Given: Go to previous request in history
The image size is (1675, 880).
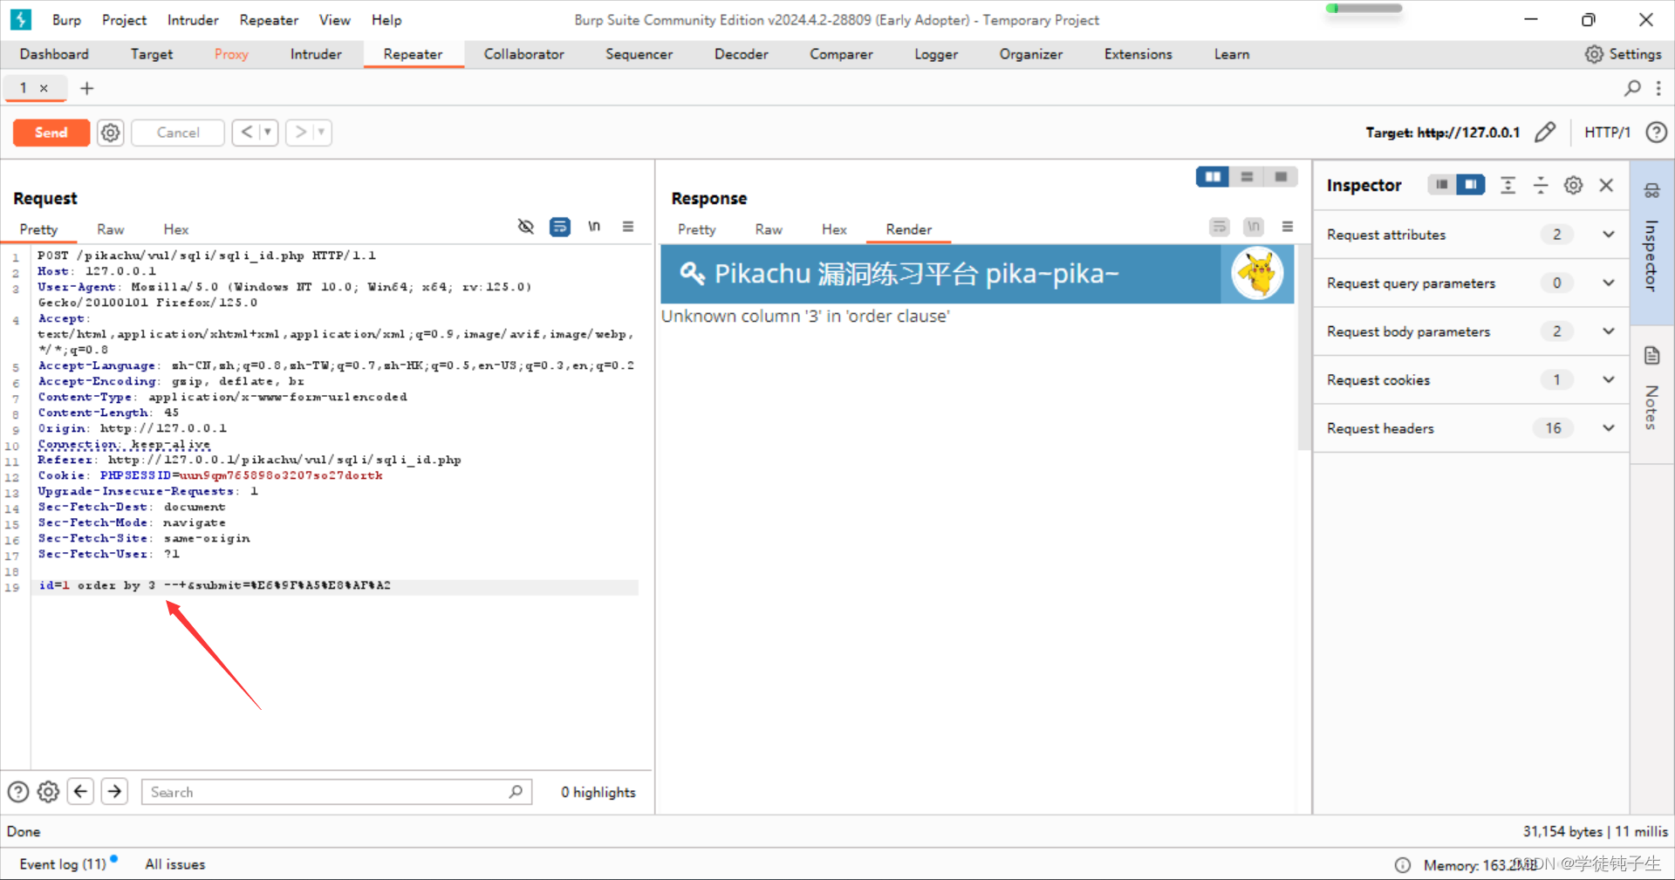Looking at the screenshot, I should tap(246, 133).
